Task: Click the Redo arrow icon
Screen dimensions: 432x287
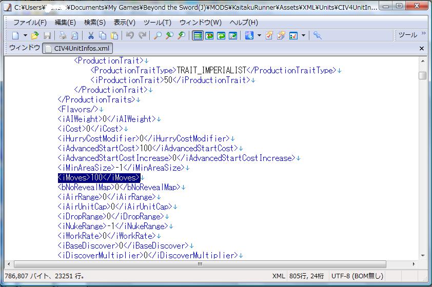Action: coord(142,35)
